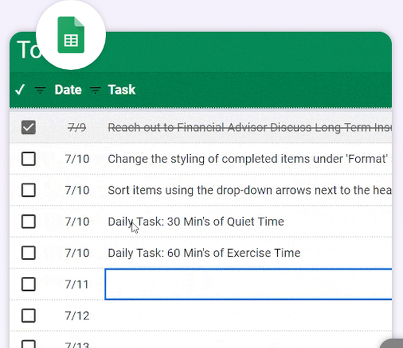Select the 'Sort items using the drop-down' task

[x=248, y=190]
